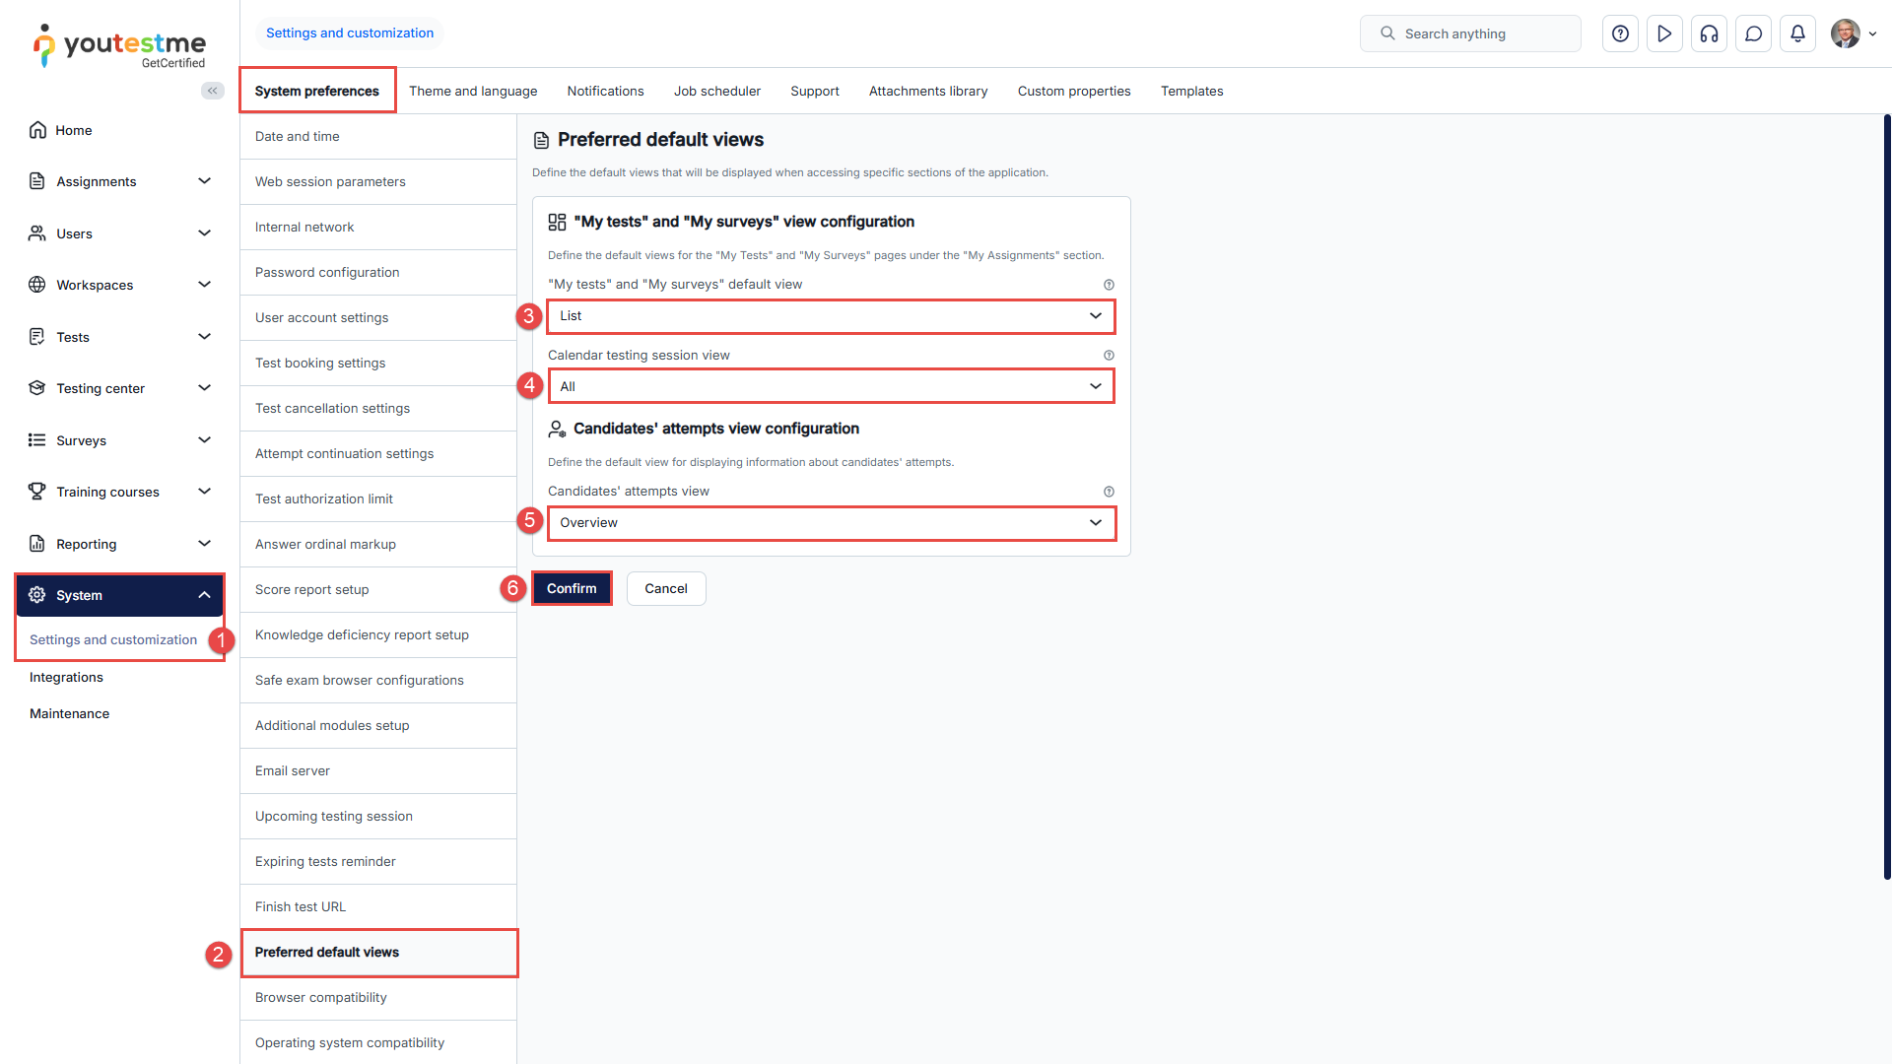The width and height of the screenshot is (1892, 1064).
Task: Open the headset support icon
Action: 1709,33
